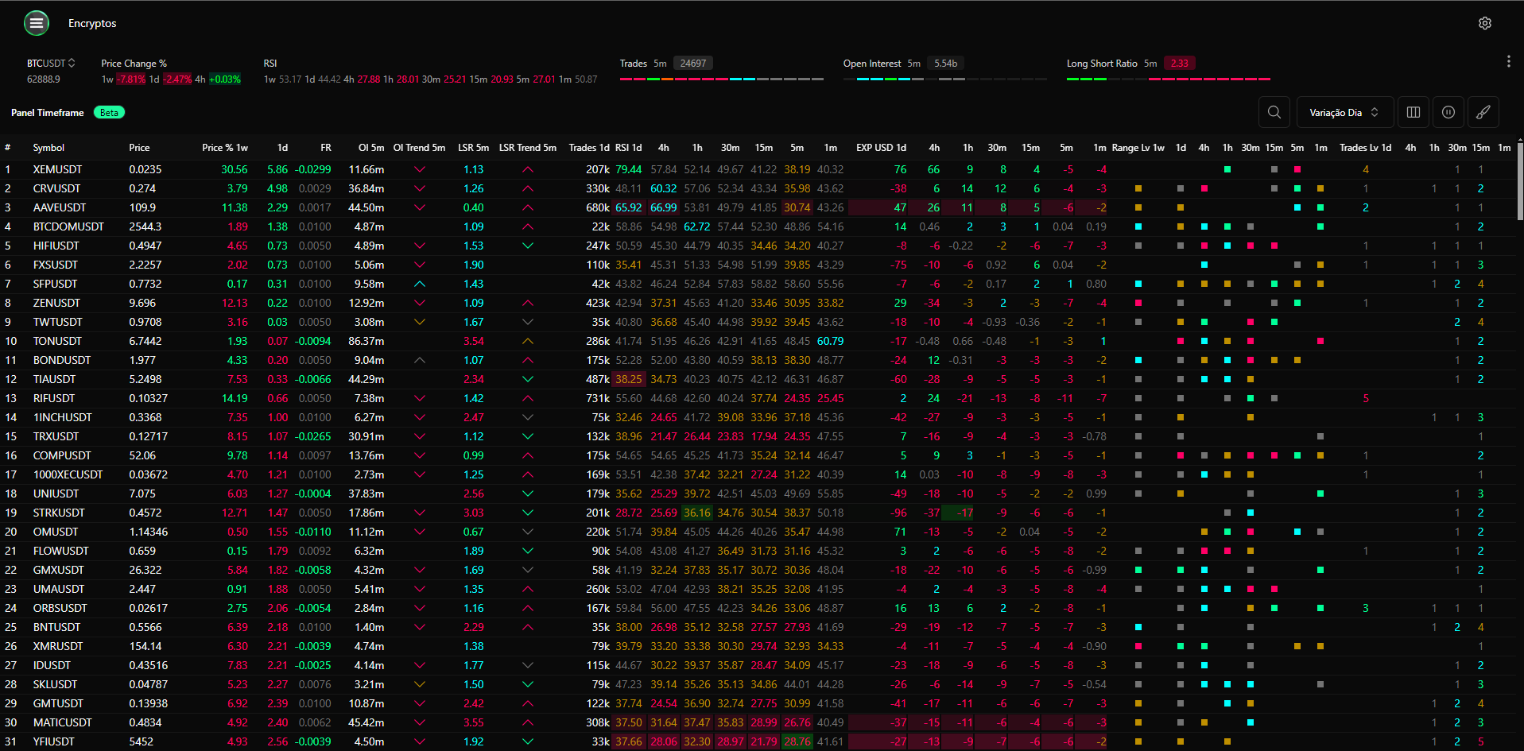Click the vertical scrollbar on table
Screen dimensions: 1524x751
[1519, 183]
